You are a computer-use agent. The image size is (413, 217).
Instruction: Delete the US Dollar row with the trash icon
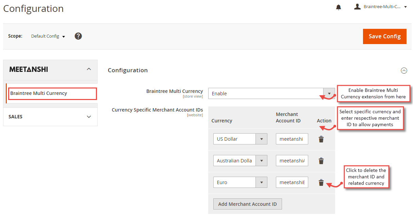pos(321,139)
